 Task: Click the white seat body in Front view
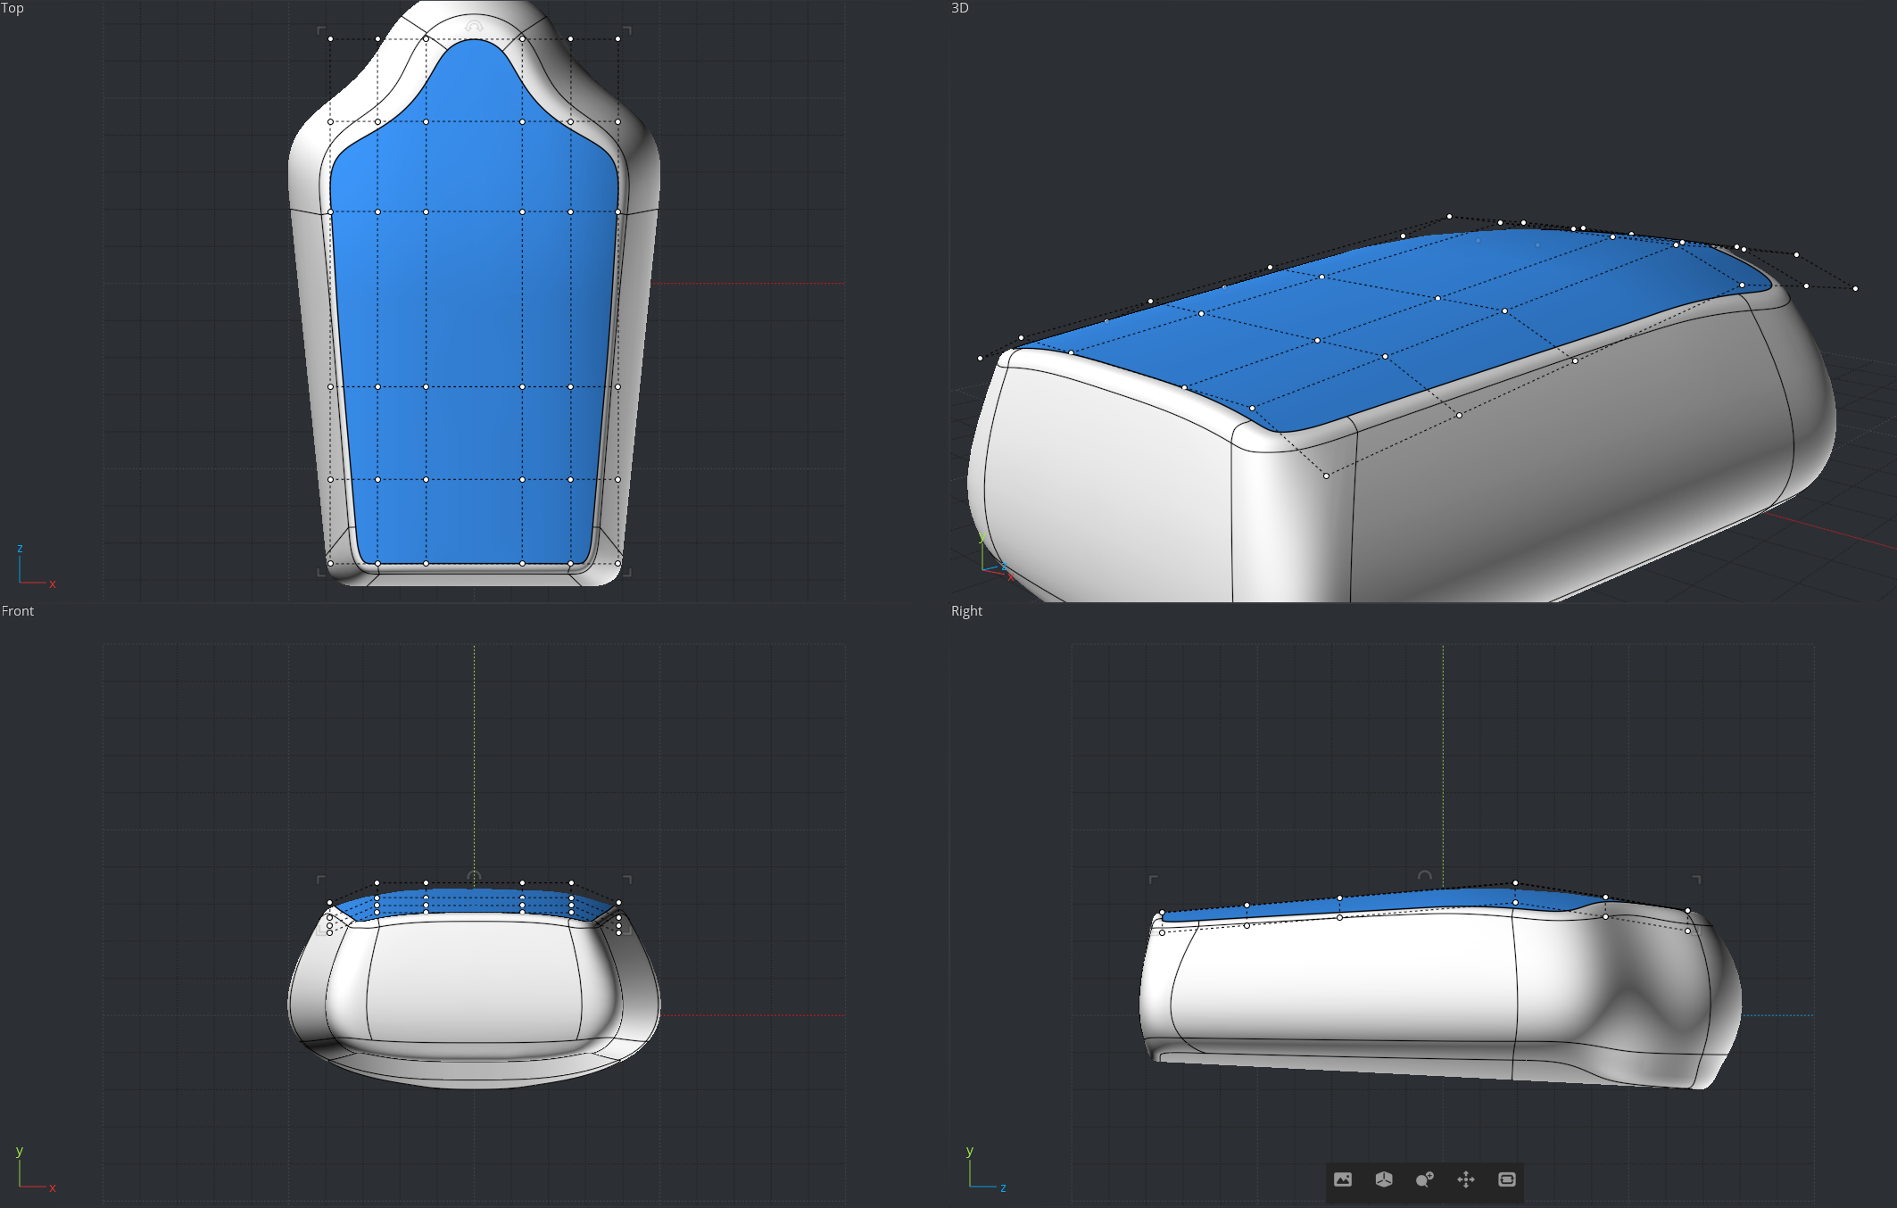473,981
